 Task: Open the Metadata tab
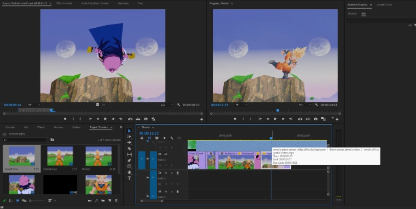pos(123,3)
